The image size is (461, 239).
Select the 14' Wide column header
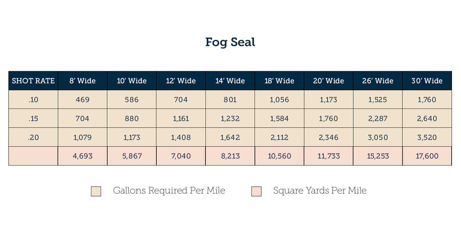coord(230,81)
